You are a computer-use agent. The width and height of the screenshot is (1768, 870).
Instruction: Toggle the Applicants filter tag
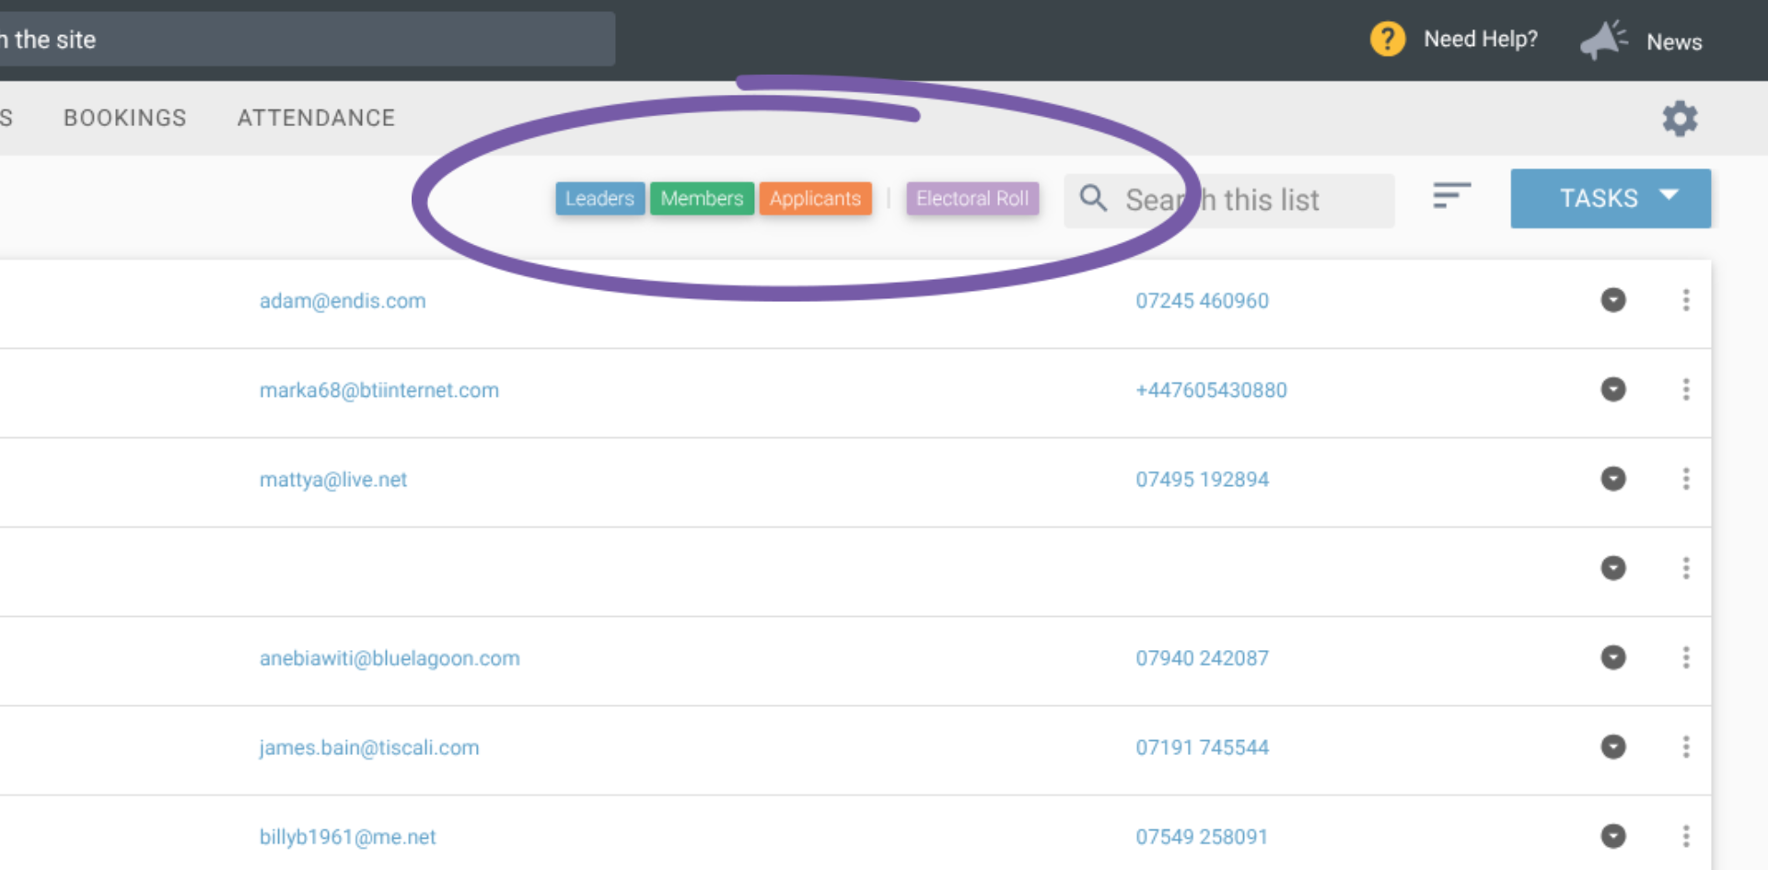tap(815, 199)
